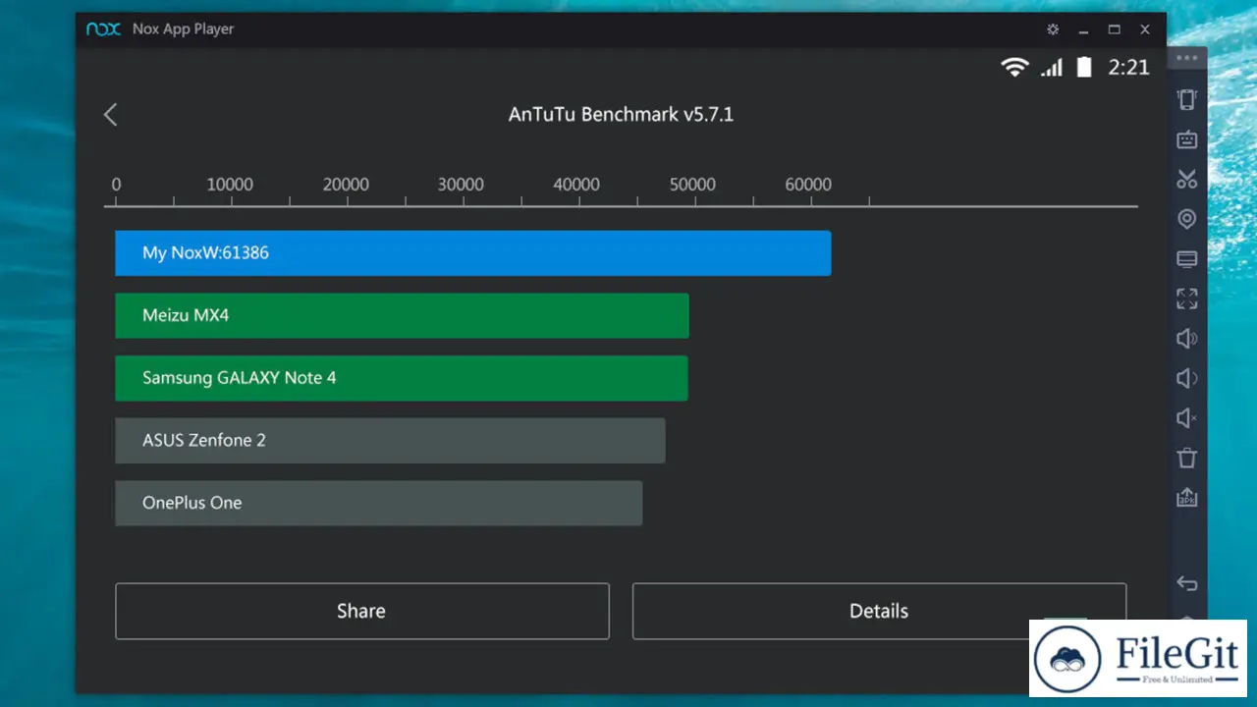Take screenshot with scissors icon
1257x707 pixels.
pyautogui.click(x=1187, y=179)
